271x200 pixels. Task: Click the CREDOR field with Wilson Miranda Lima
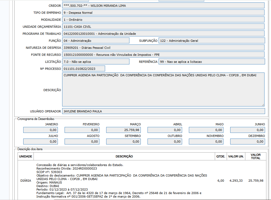pyautogui.click(x=163, y=6)
